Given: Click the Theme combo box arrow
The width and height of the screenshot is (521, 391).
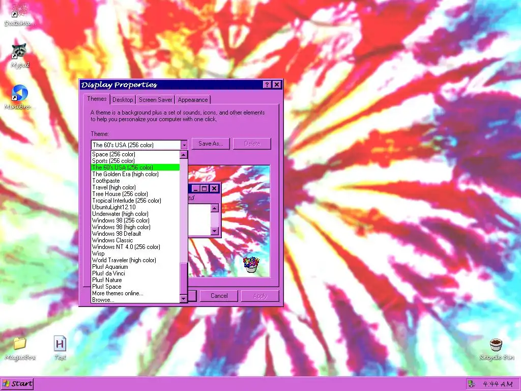Looking at the screenshot, I should tap(184, 145).
